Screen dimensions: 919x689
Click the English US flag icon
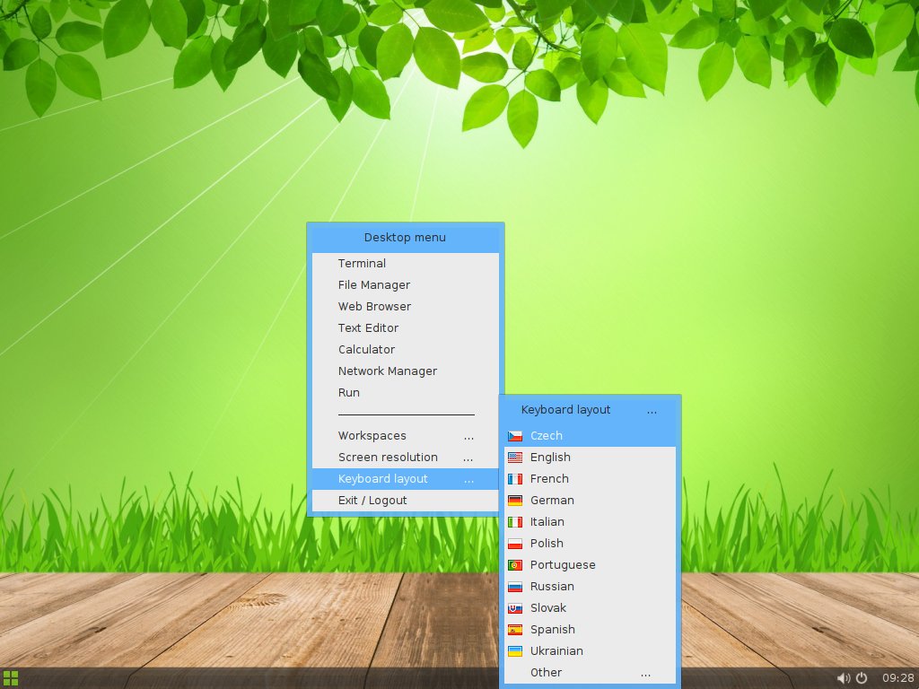(515, 458)
